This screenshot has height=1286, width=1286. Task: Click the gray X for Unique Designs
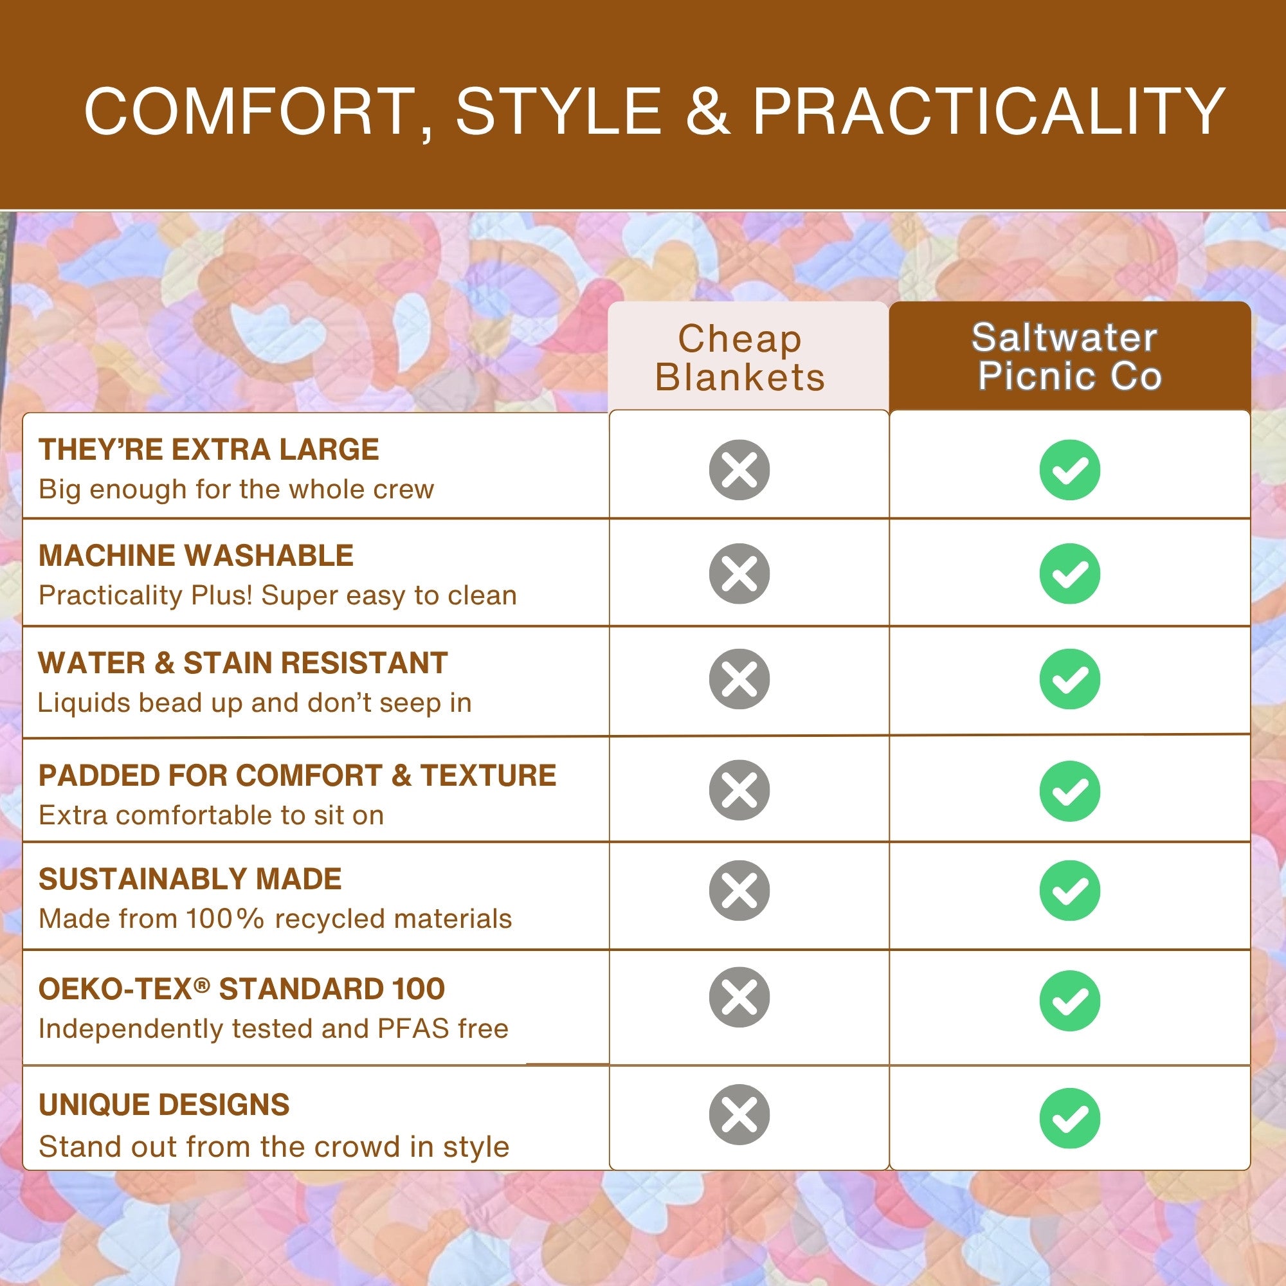tap(739, 1114)
